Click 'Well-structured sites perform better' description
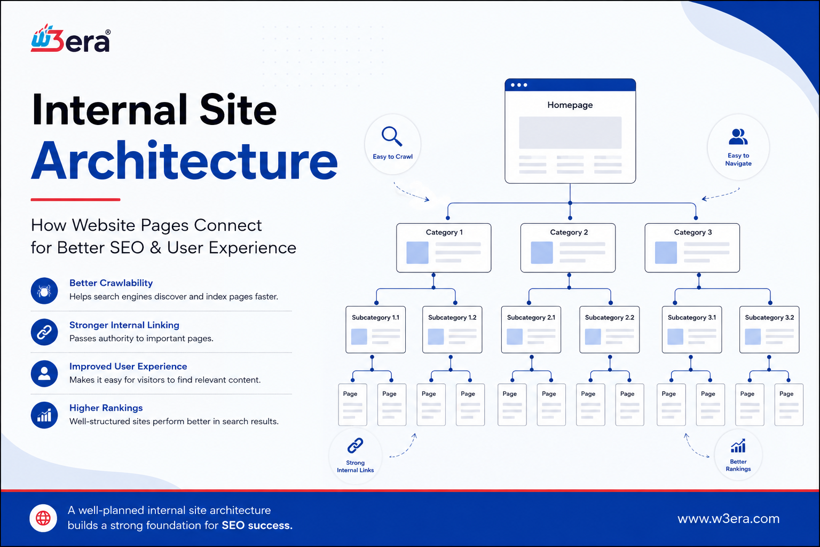820x547 pixels. click(x=174, y=421)
